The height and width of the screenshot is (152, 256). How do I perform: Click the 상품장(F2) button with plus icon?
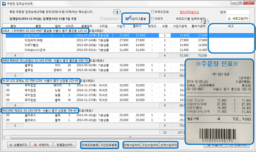pyautogui.click(x=18, y=145)
